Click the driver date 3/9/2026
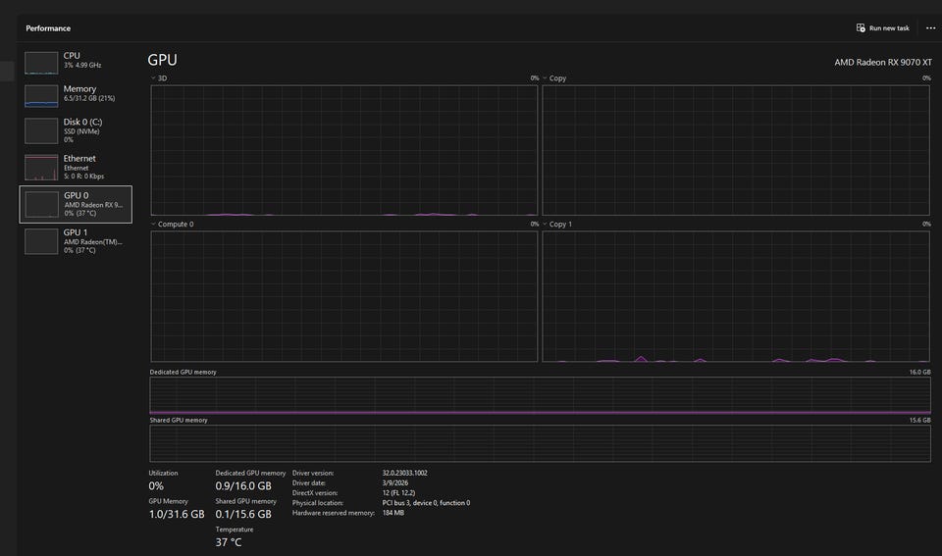 coord(395,482)
